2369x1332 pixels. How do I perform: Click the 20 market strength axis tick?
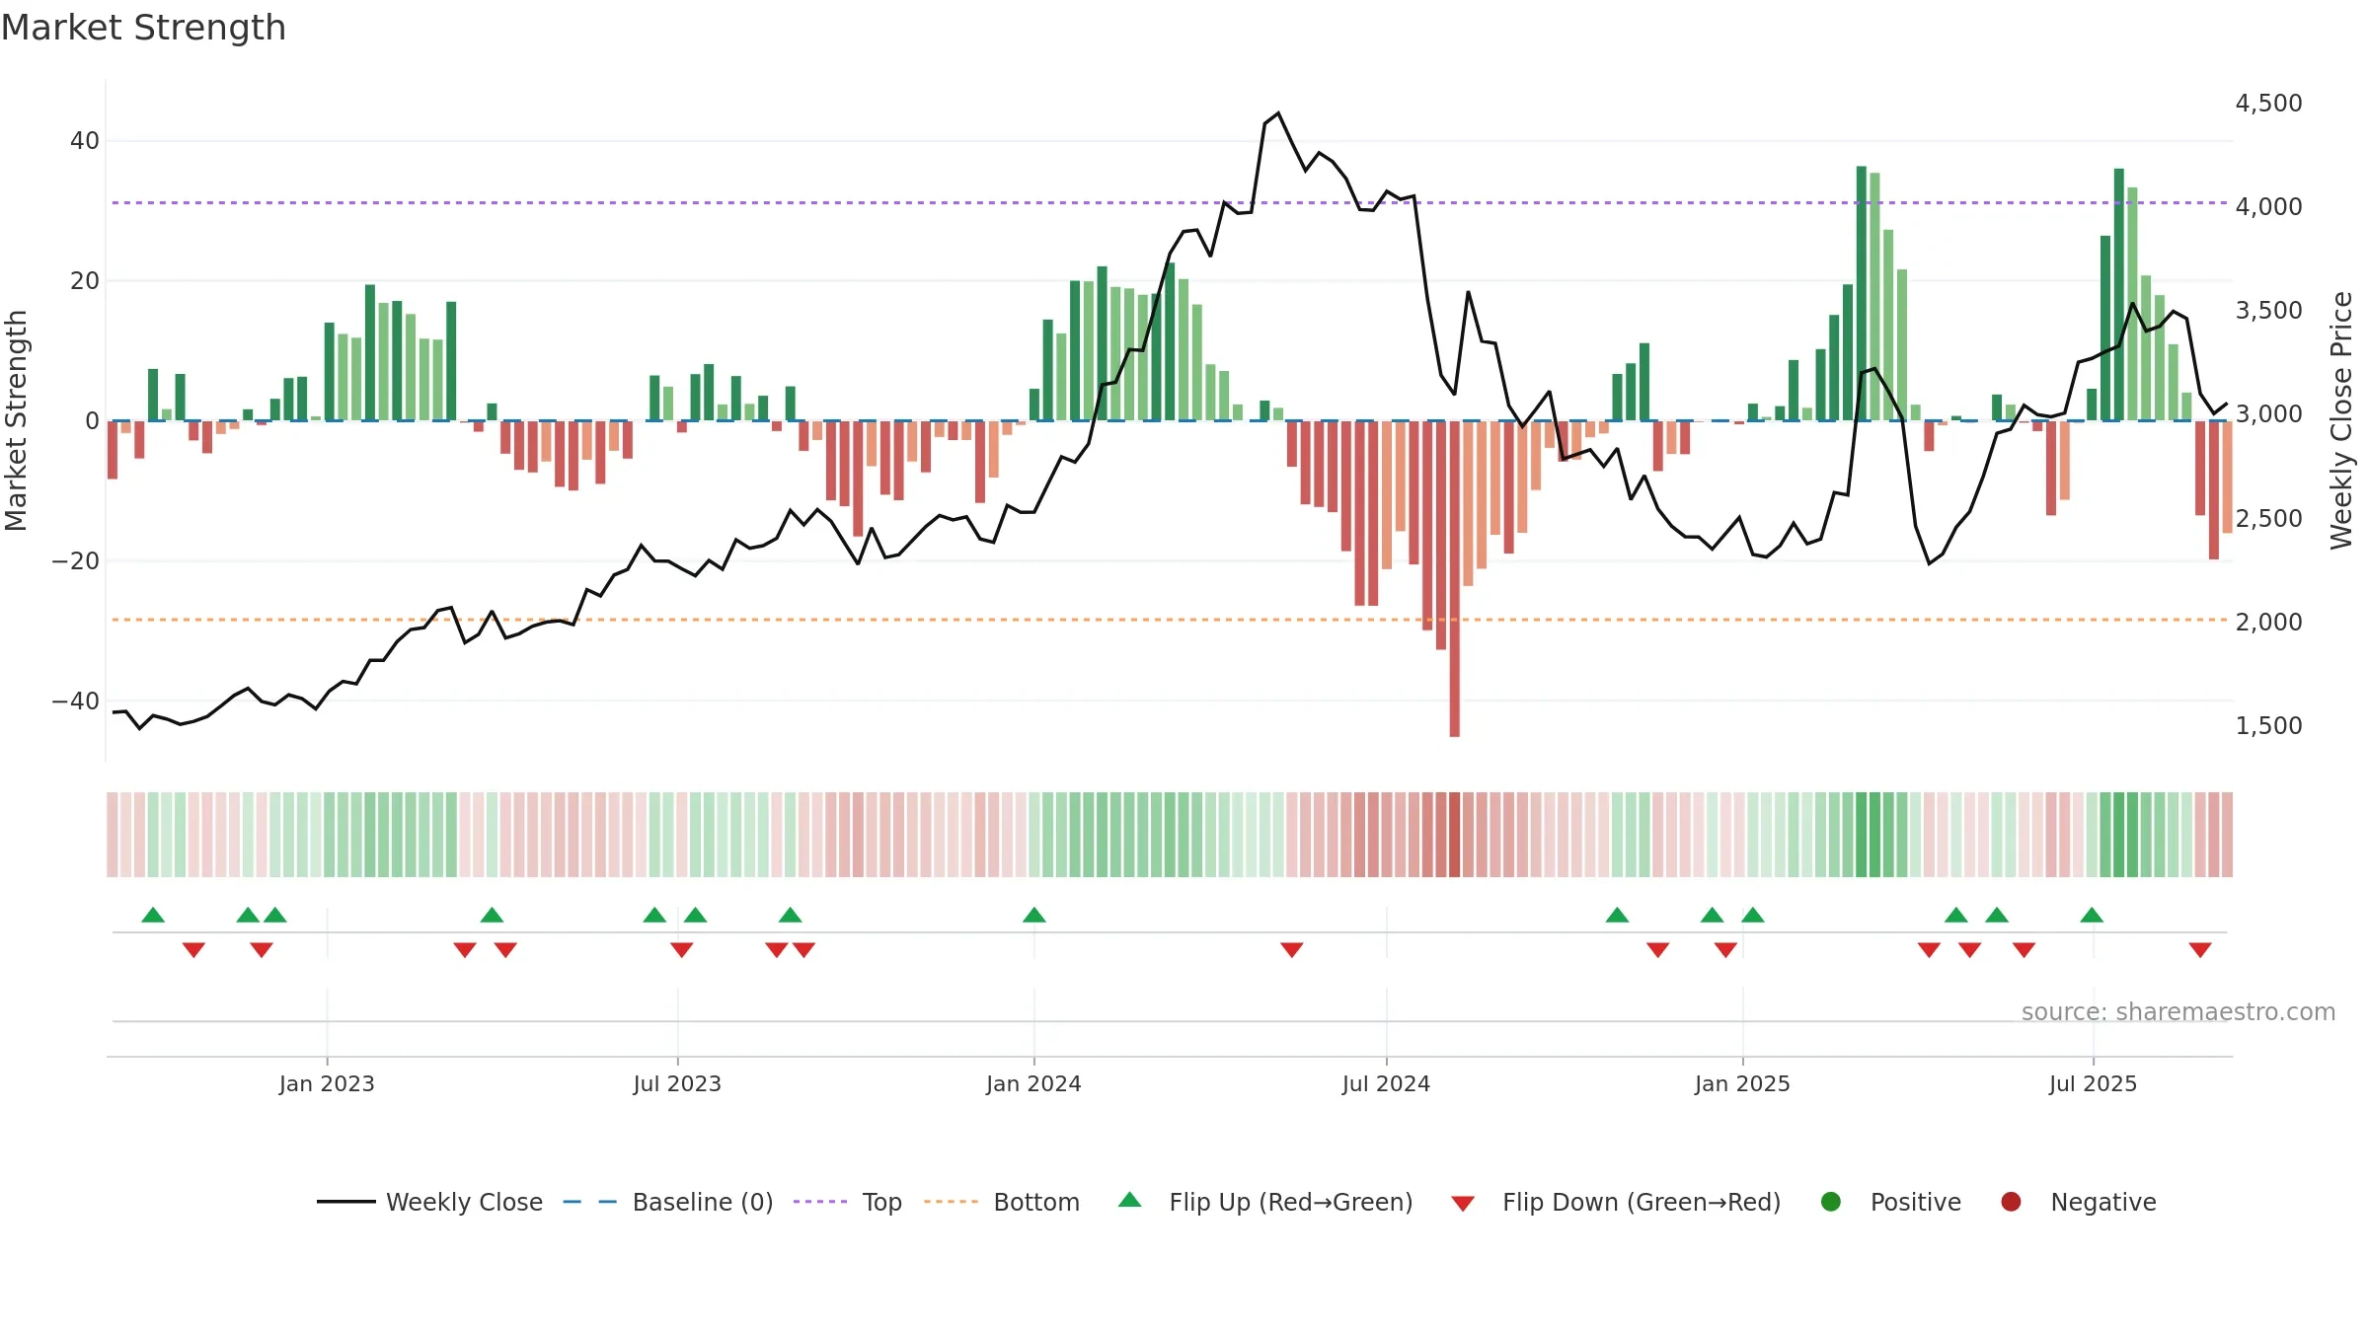(85, 281)
